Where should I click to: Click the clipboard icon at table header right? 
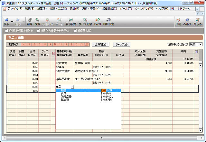[x=196, y=52]
